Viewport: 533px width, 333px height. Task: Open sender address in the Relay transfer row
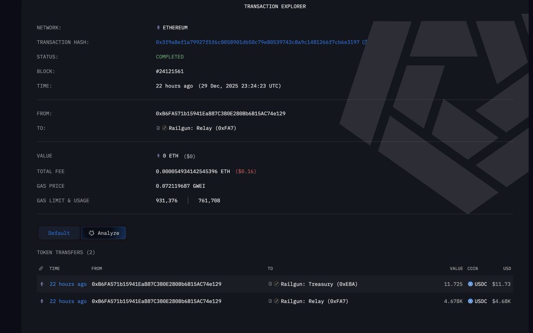pos(156,301)
